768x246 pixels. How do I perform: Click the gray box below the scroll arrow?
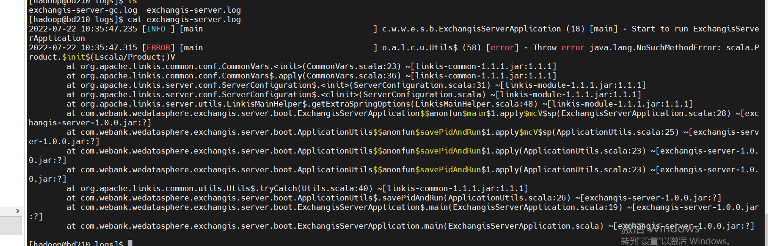coord(11,226)
